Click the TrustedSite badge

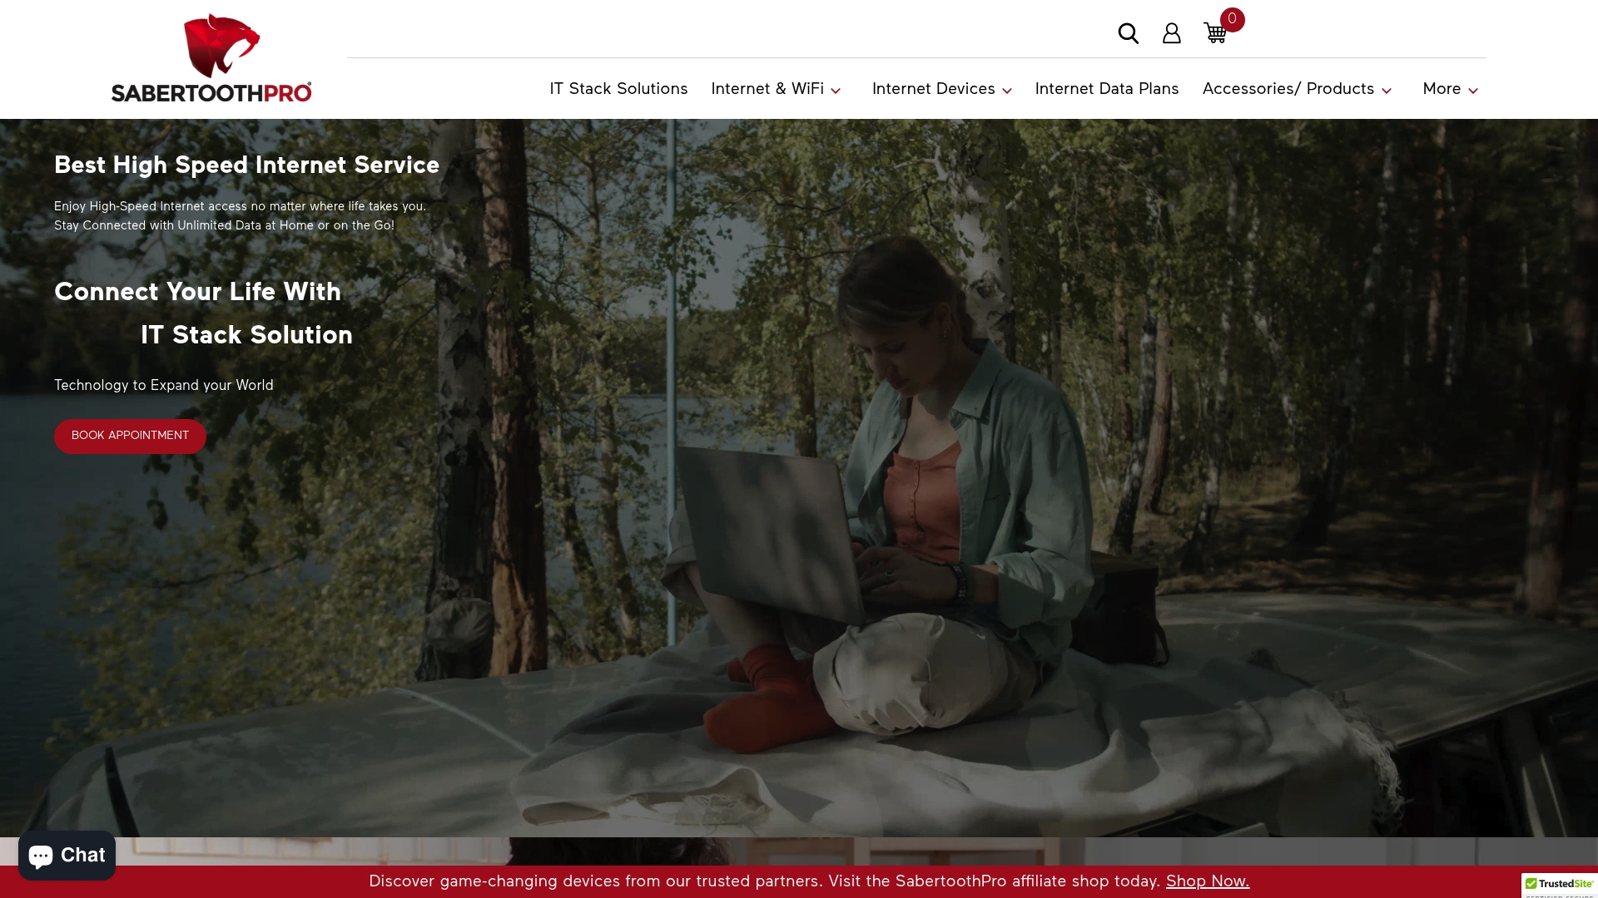pyautogui.click(x=1560, y=886)
